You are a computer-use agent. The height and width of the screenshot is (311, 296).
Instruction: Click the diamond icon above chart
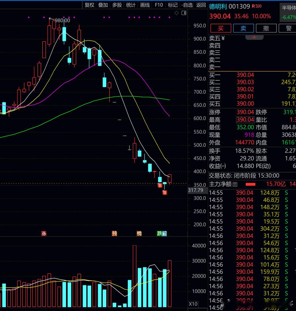click(x=176, y=13)
